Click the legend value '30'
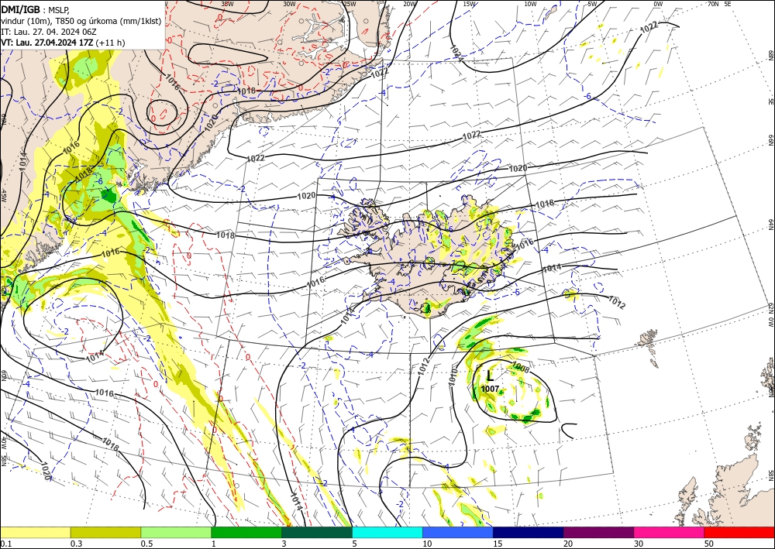The width and height of the screenshot is (775, 549). pyautogui.click(x=639, y=544)
